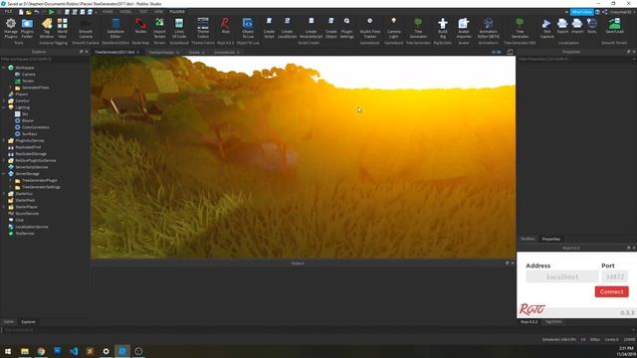Click the undo arrow in quick toolbar
This screenshot has width=637, height=358.
pos(36,12)
